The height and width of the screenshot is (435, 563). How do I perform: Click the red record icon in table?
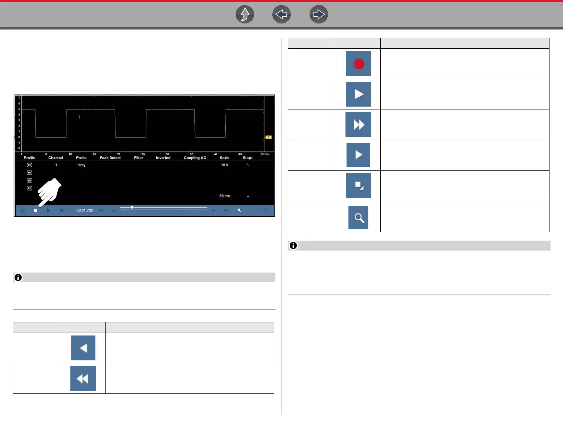pos(358,64)
